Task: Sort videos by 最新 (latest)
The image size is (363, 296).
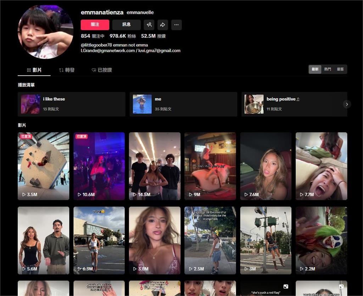Action: click(x=315, y=69)
